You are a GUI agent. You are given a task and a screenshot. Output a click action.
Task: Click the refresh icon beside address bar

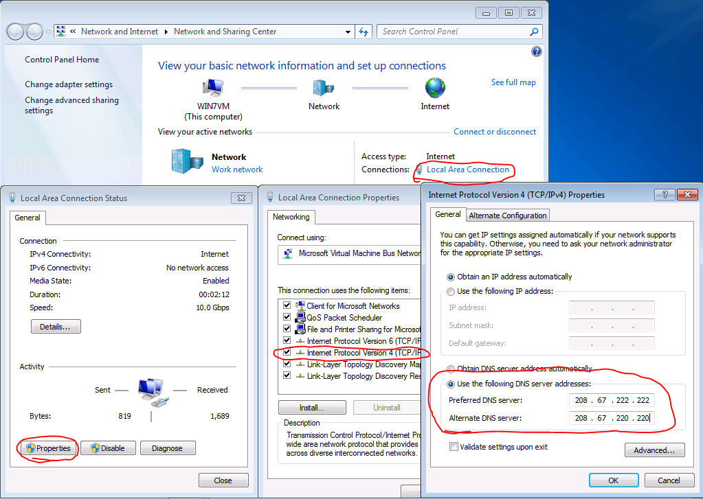pyautogui.click(x=364, y=32)
